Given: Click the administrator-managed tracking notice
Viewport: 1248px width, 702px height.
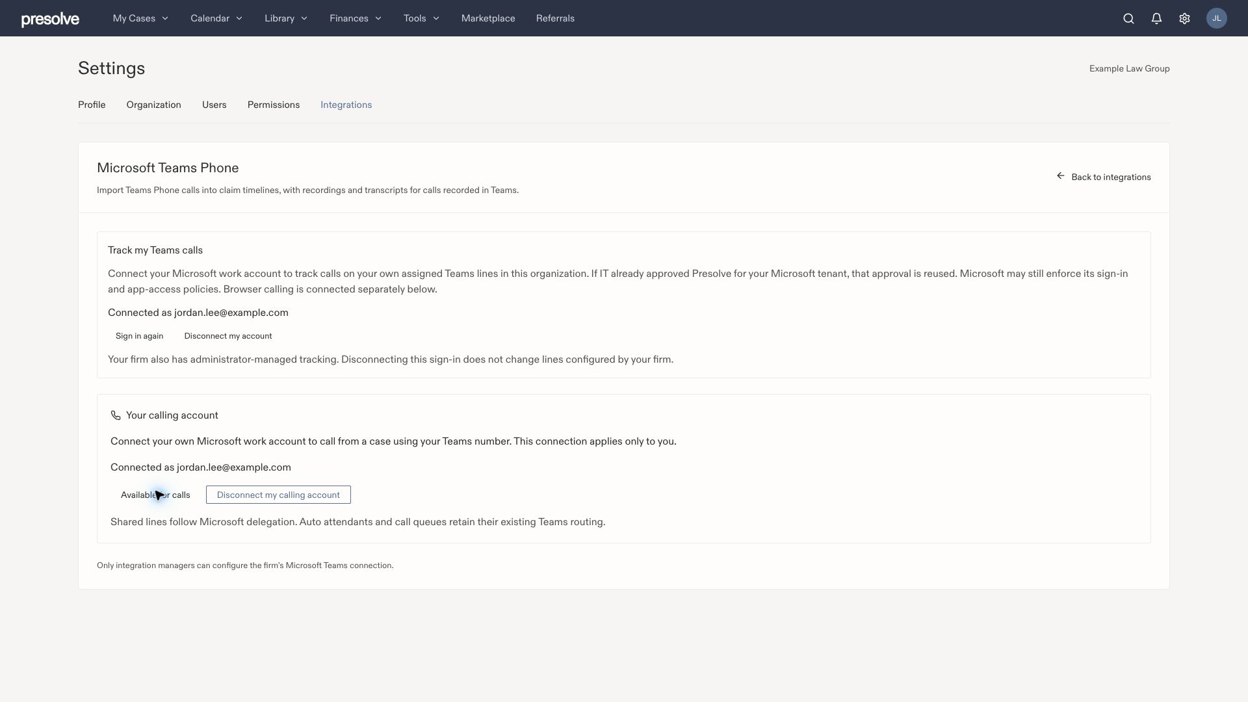Looking at the screenshot, I should click(391, 359).
